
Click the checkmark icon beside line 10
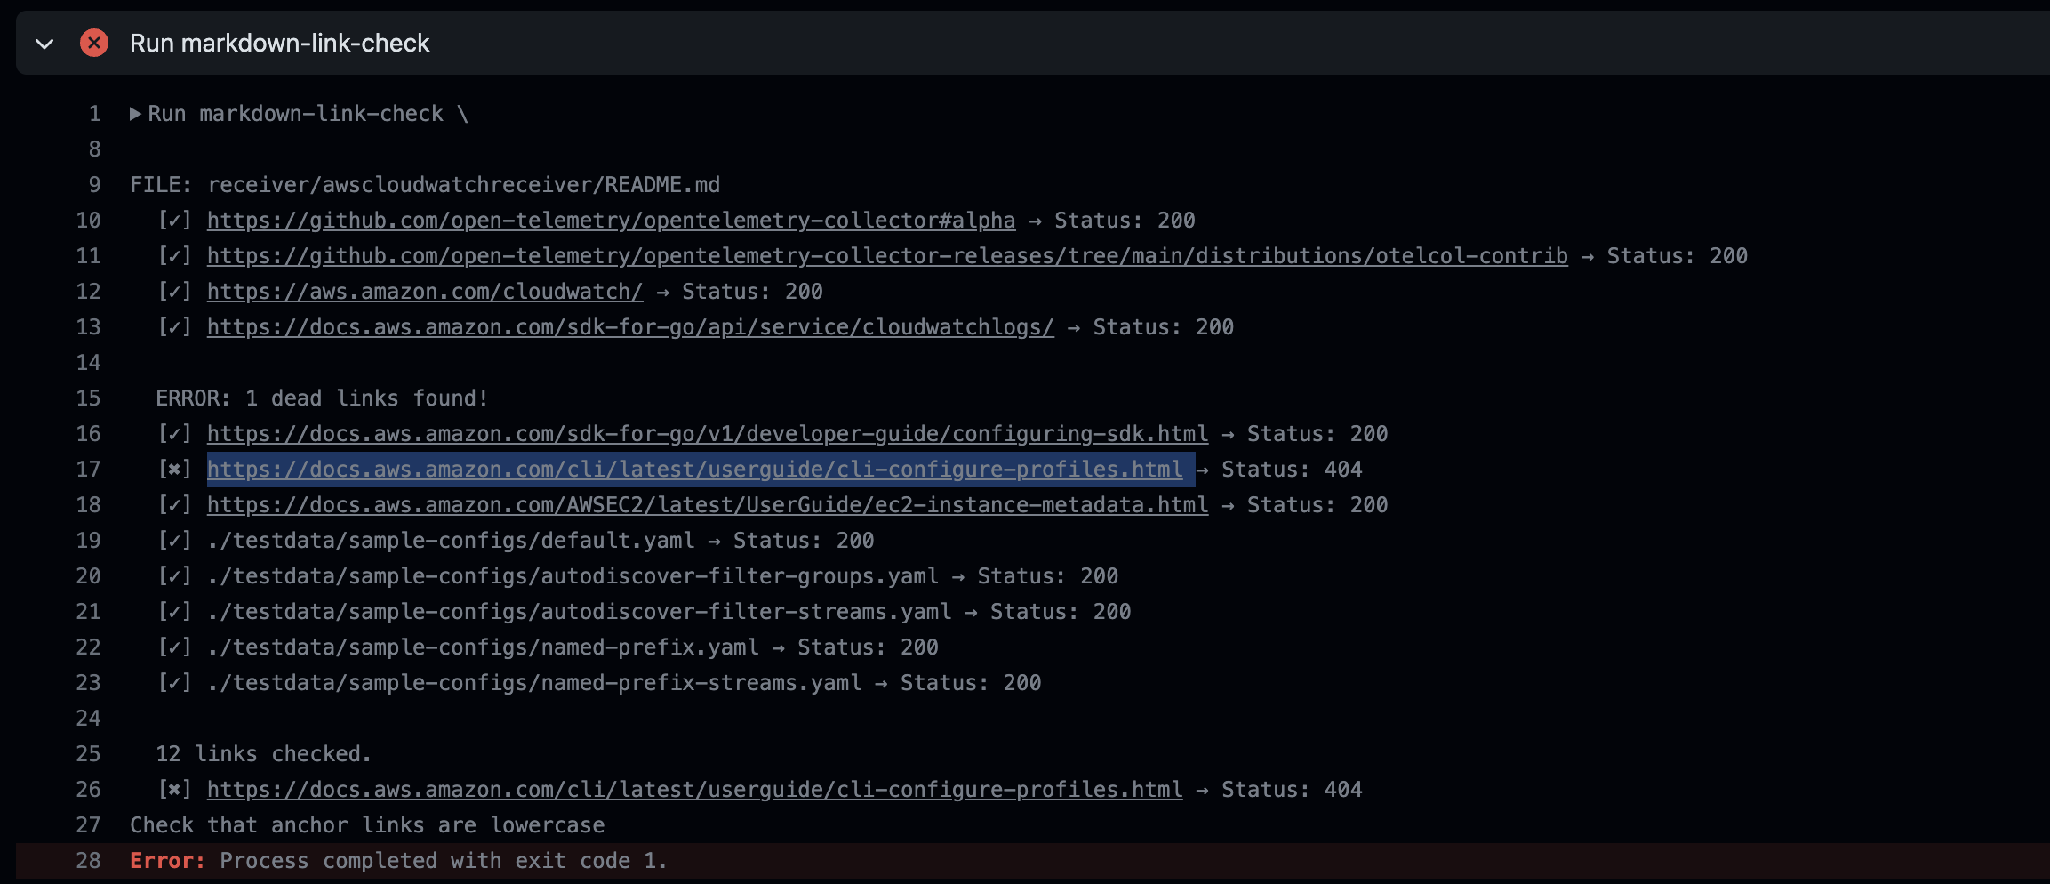pos(176,220)
